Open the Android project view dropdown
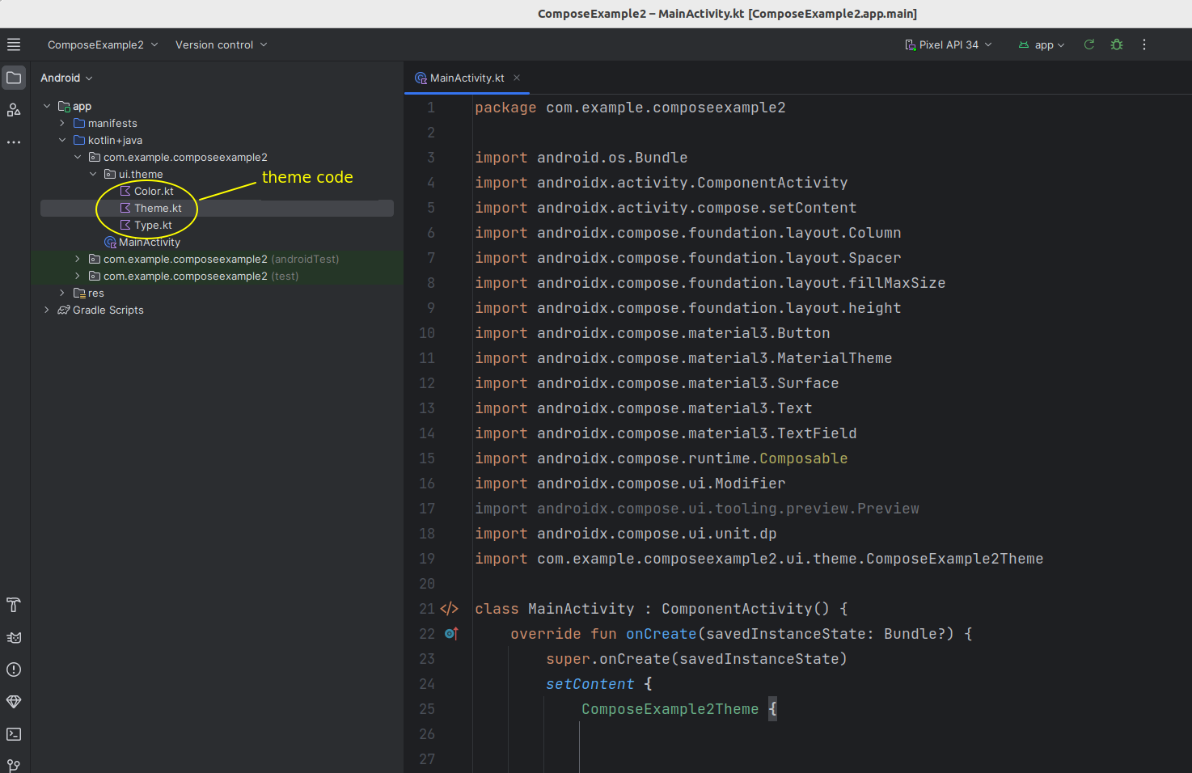 [66, 78]
